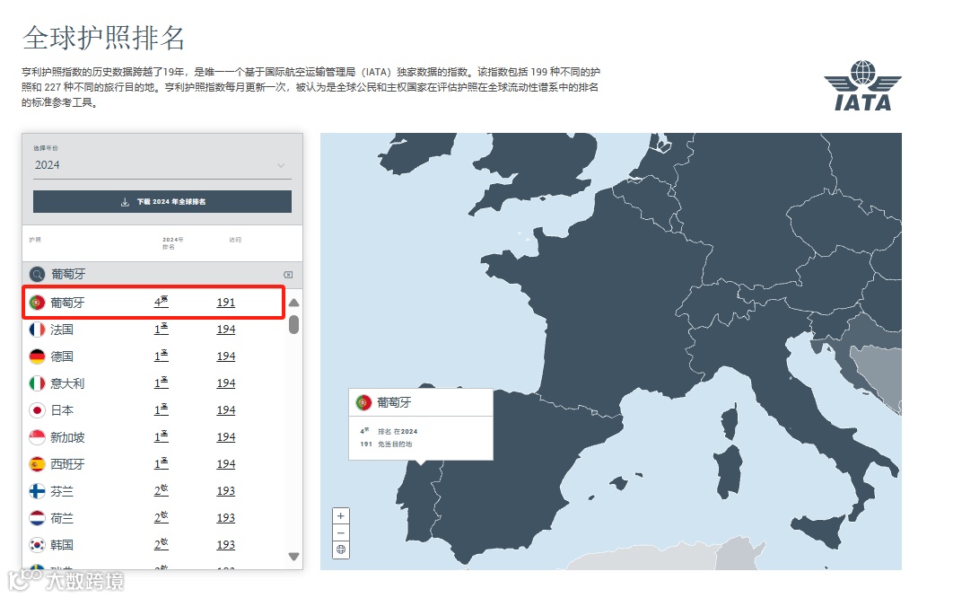Click the IATA logo

point(862,86)
